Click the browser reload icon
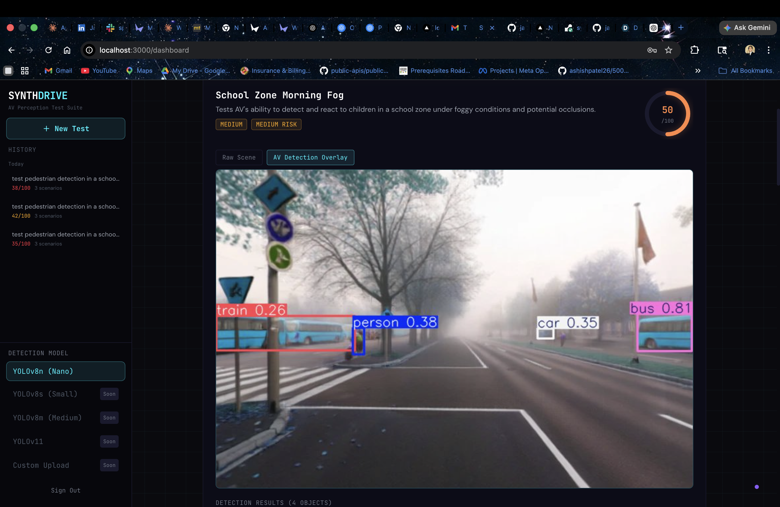This screenshot has width=780, height=507. tap(48, 50)
